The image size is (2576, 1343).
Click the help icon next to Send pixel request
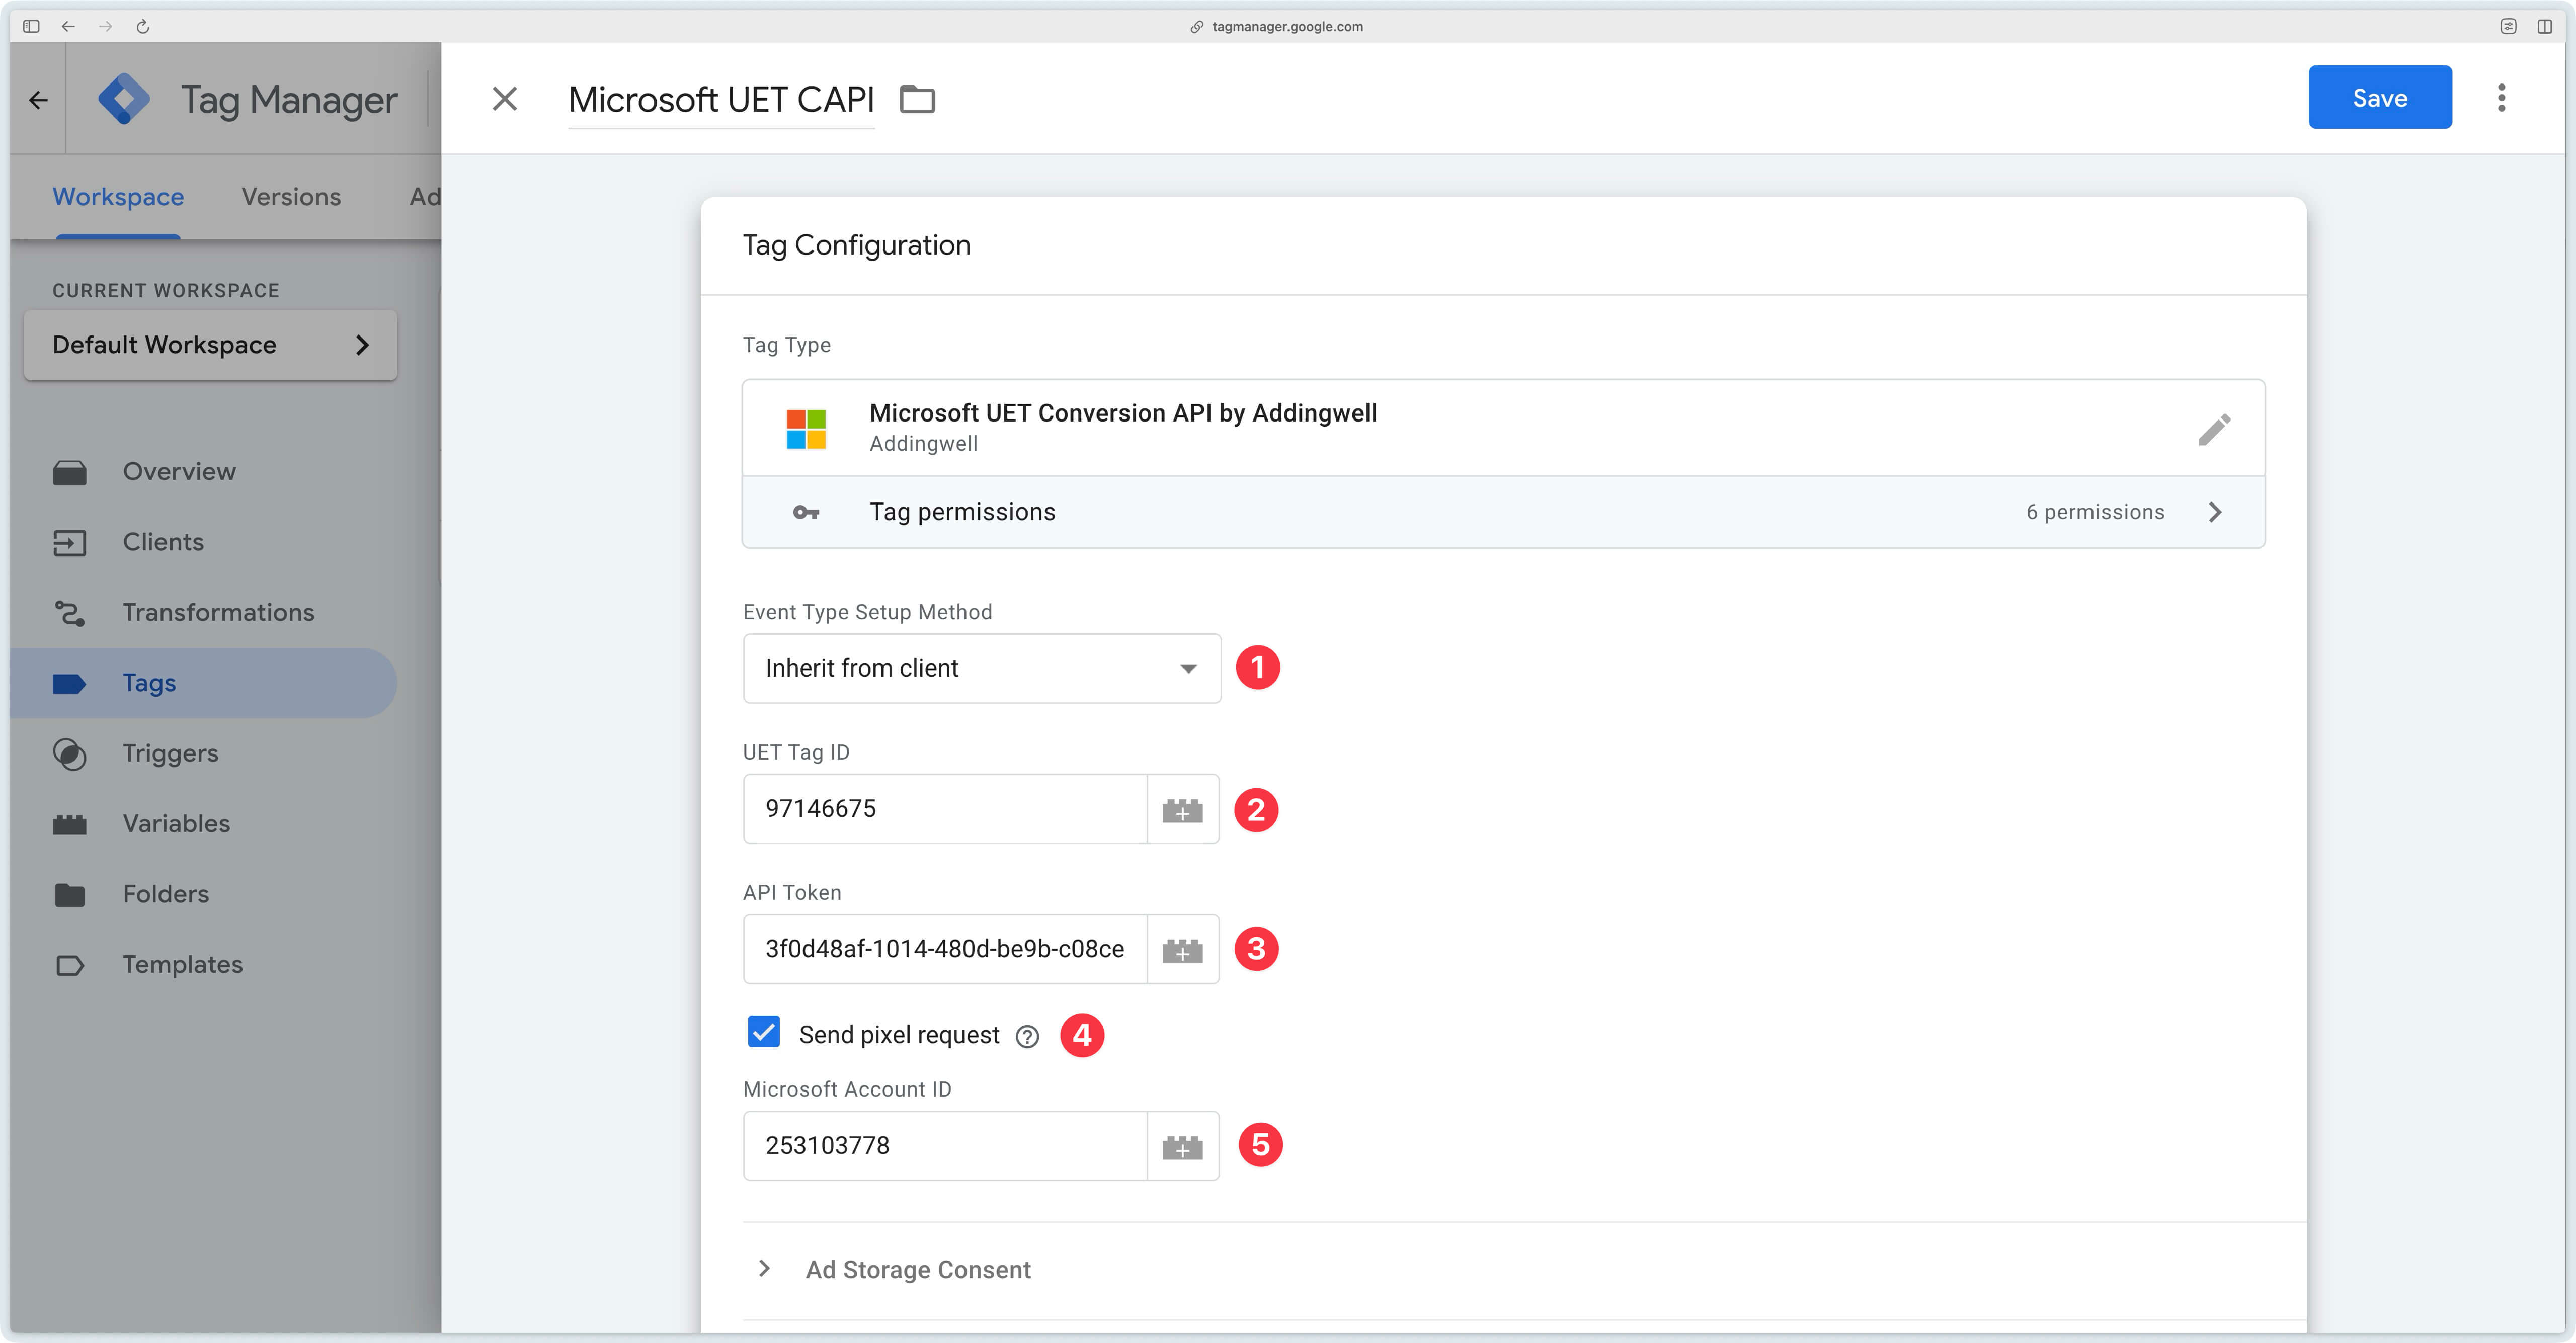click(x=1029, y=1035)
